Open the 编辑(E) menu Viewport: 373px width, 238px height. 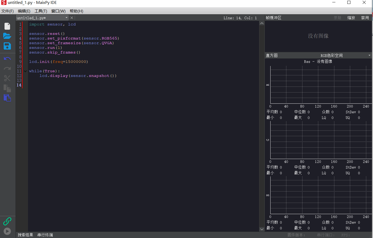(24, 11)
